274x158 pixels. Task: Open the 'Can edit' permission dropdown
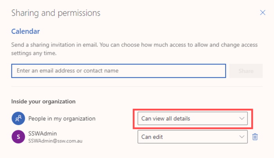pyautogui.click(x=188, y=137)
